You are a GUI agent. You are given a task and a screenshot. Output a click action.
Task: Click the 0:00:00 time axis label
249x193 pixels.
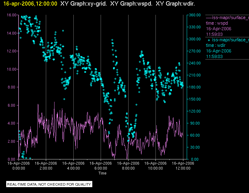tap(19, 168)
